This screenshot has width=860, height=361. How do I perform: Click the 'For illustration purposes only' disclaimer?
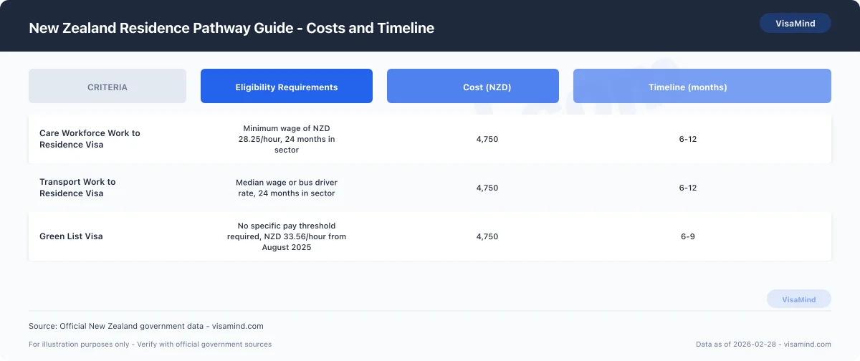point(150,345)
